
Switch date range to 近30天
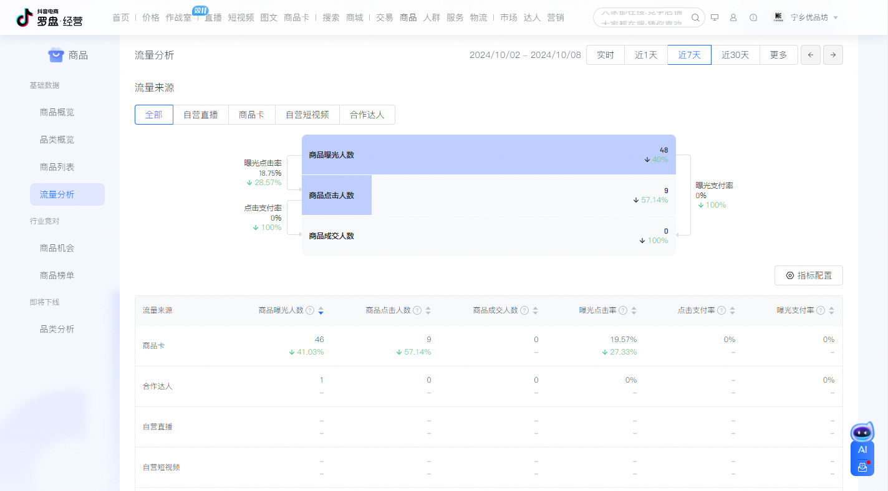(x=735, y=55)
